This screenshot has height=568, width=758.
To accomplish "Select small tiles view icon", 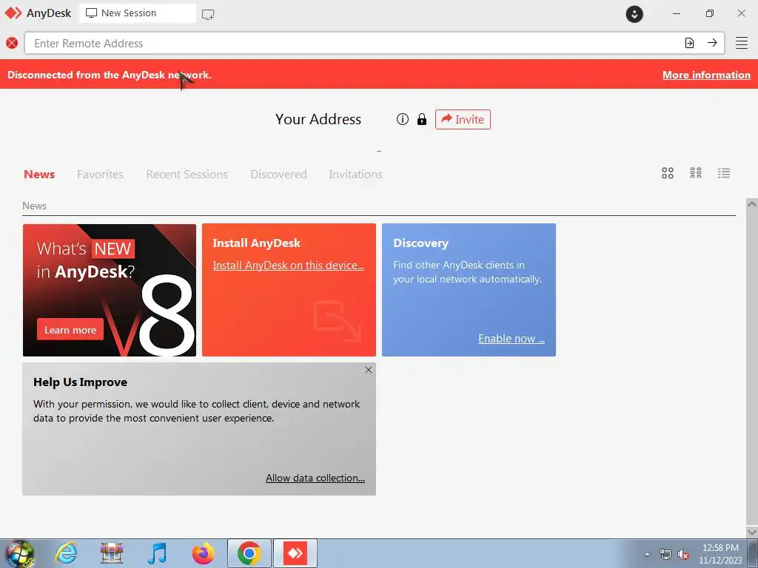I will [696, 173].
